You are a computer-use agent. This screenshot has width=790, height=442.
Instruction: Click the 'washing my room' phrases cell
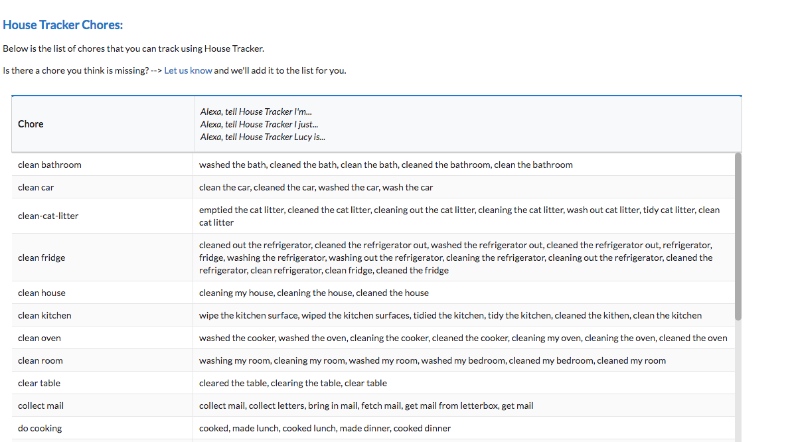464,361
